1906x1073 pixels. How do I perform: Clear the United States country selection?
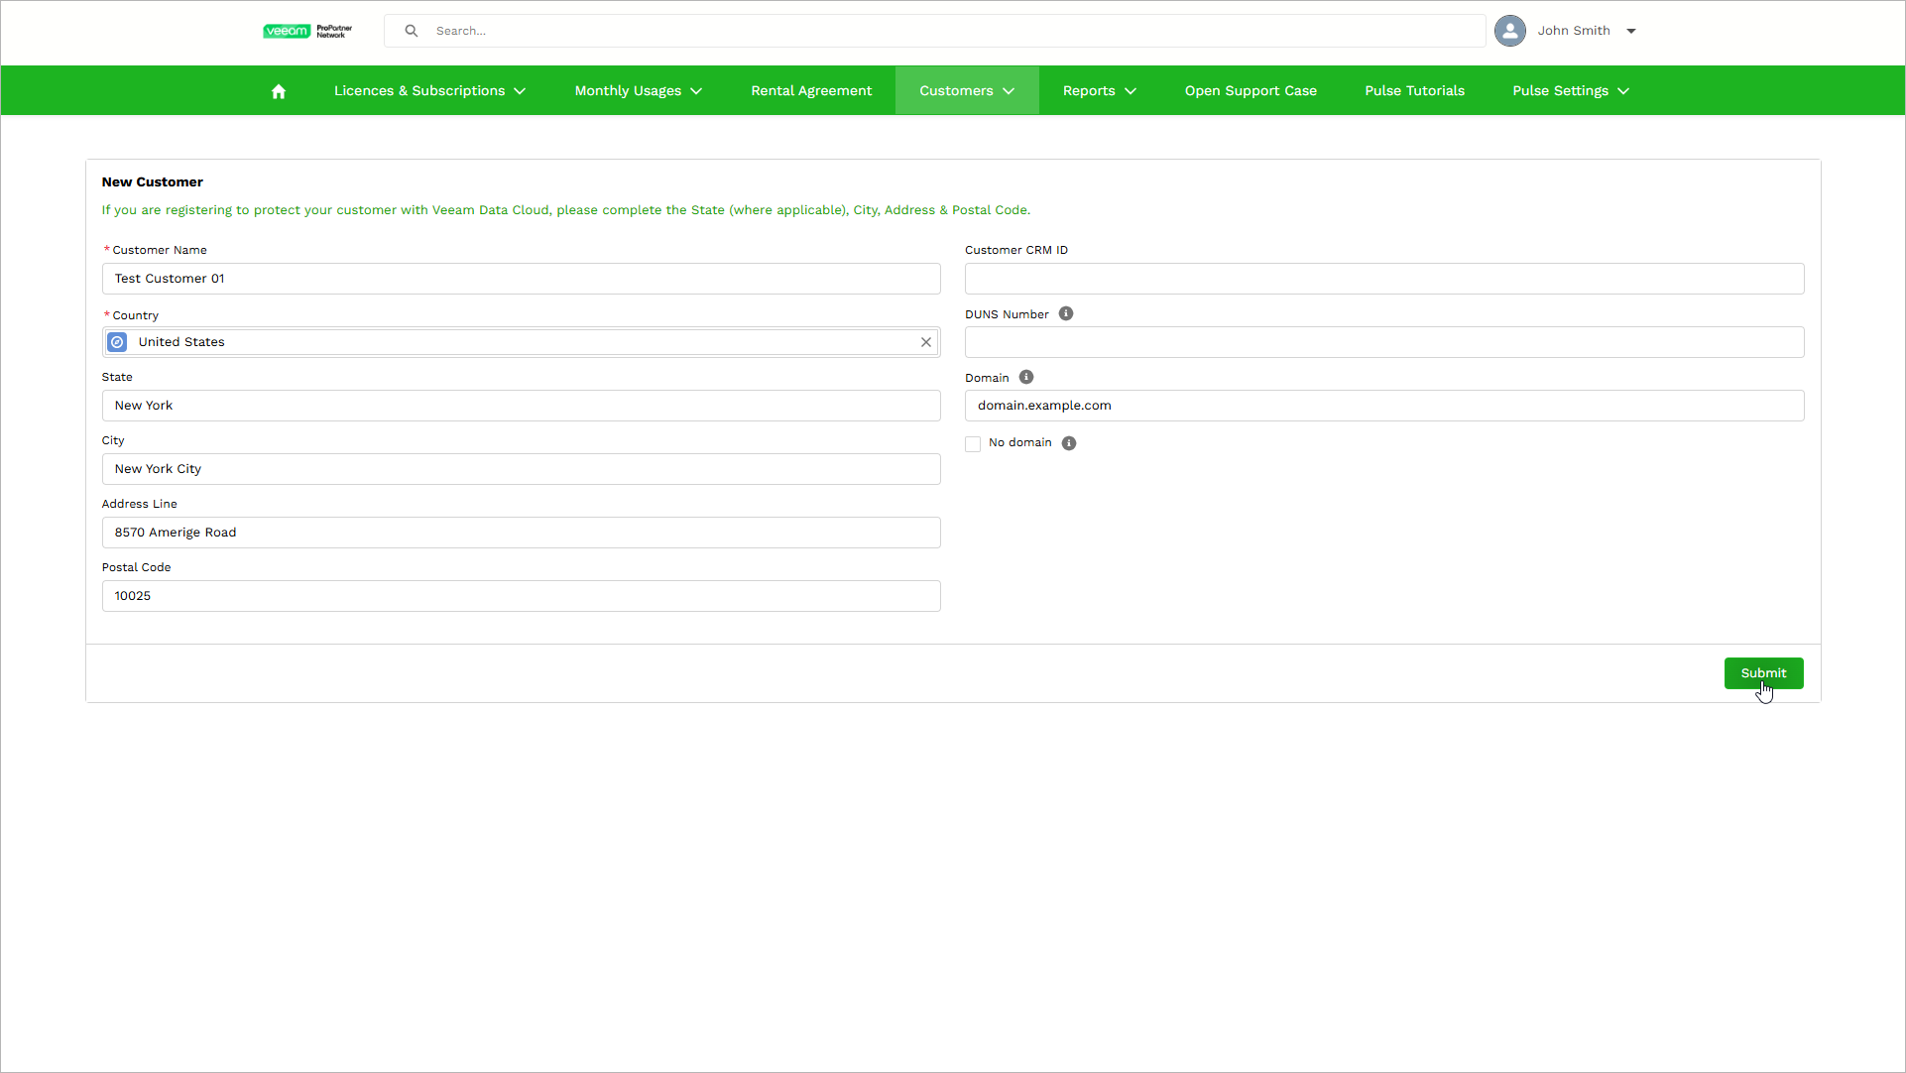925,342
